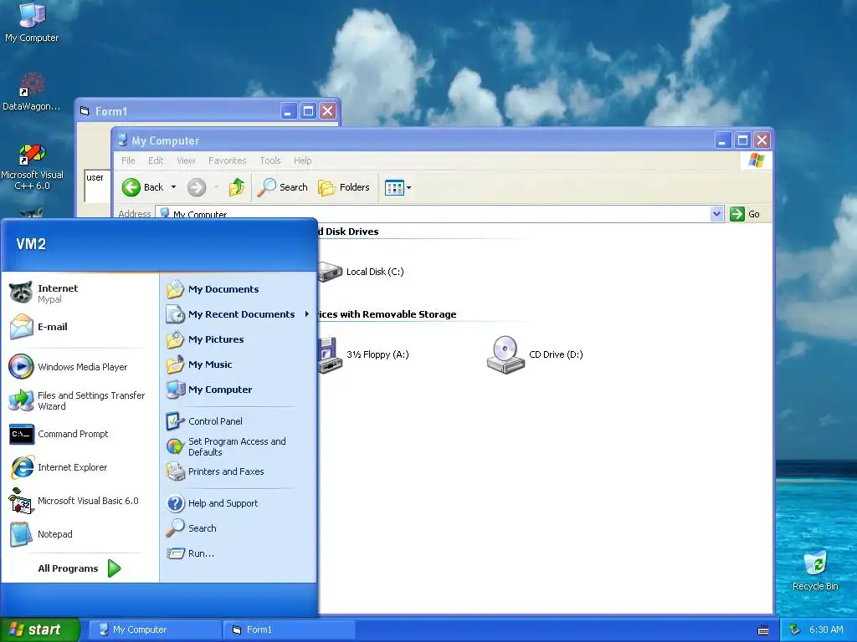Click the Windows logo throbber in Explorer
This screenshot has width=857, height=642.
coord(757,160)
